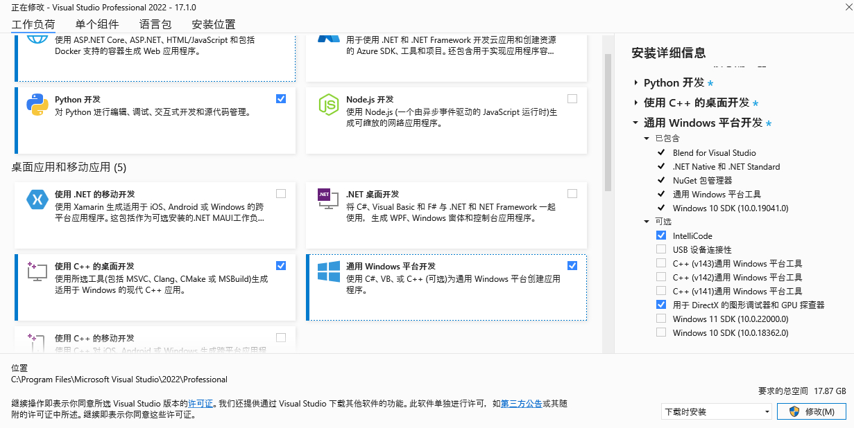Switch to the 语言包 tab

155,24
